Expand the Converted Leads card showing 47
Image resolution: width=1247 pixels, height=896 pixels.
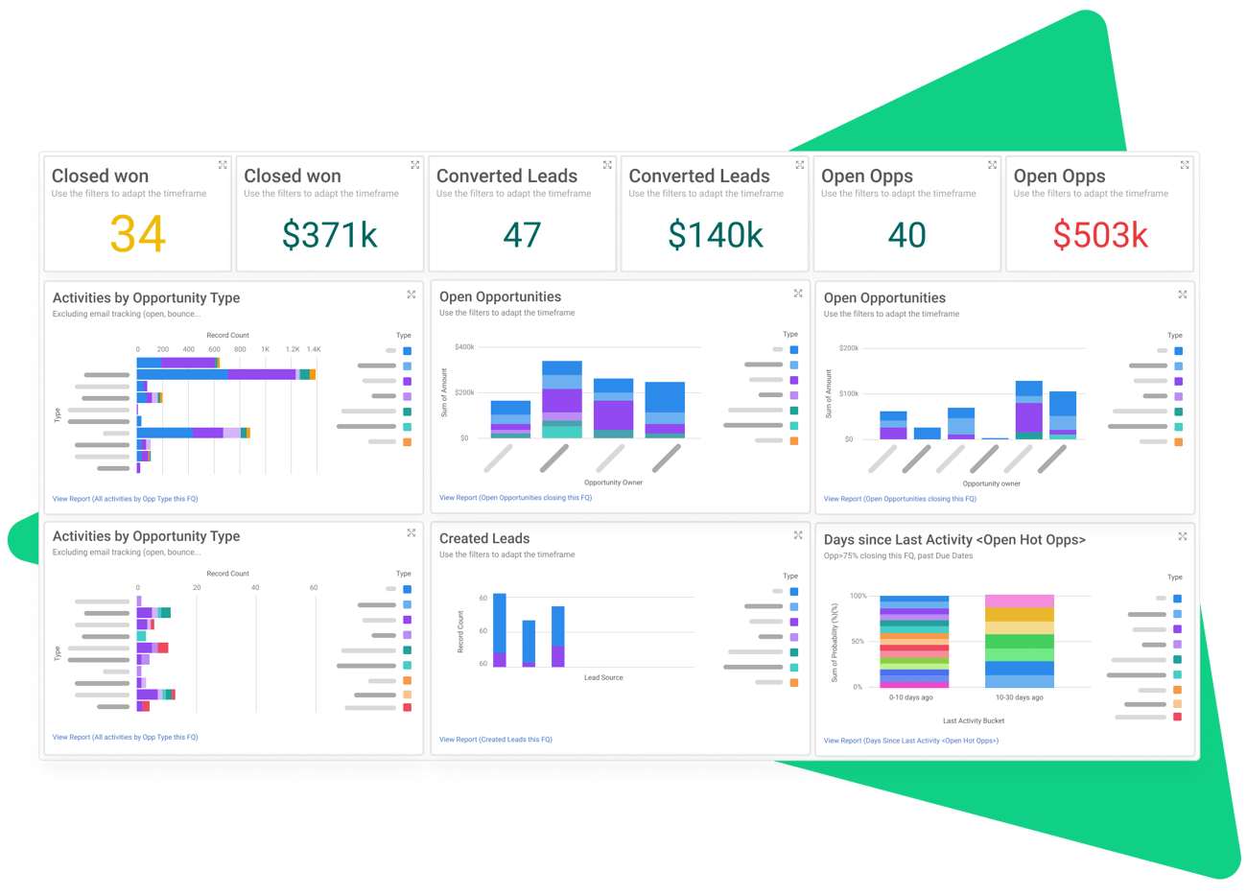point(607,165)
